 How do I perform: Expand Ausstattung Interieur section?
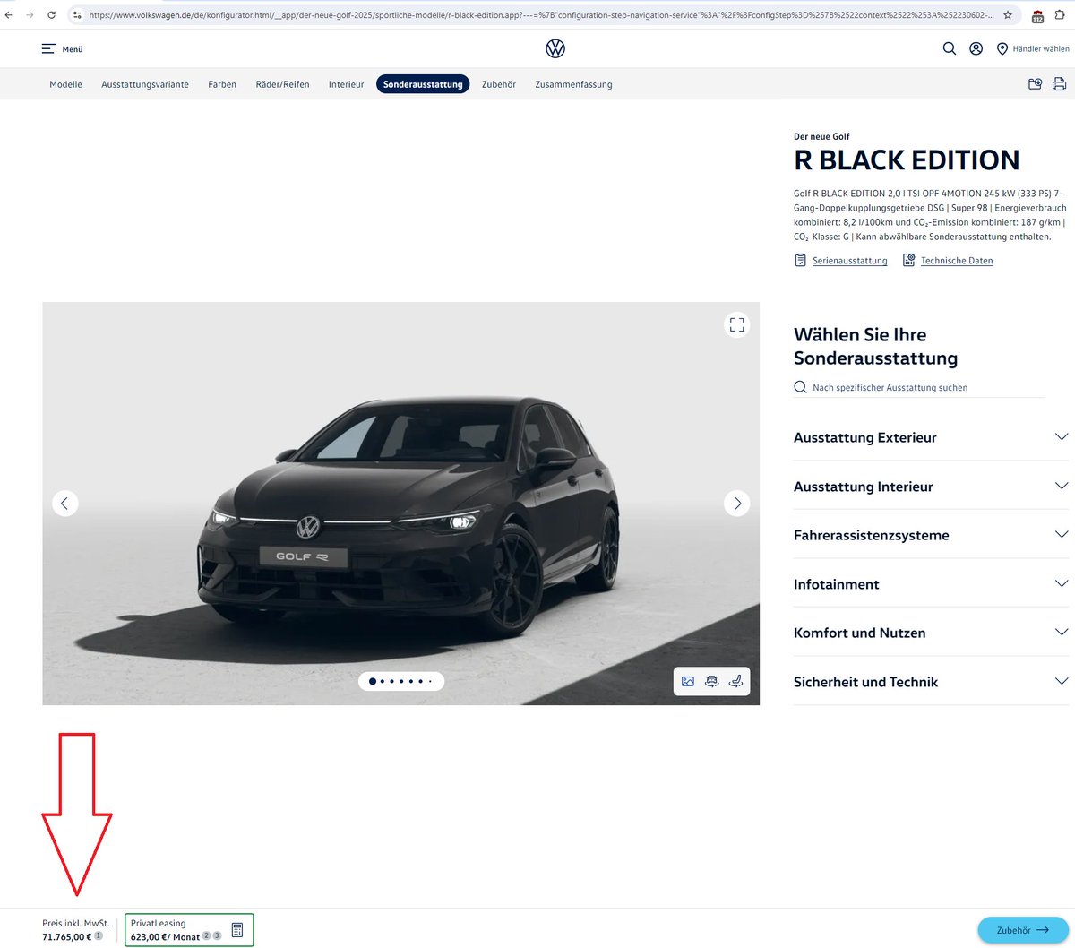click(x=931, y=487)
